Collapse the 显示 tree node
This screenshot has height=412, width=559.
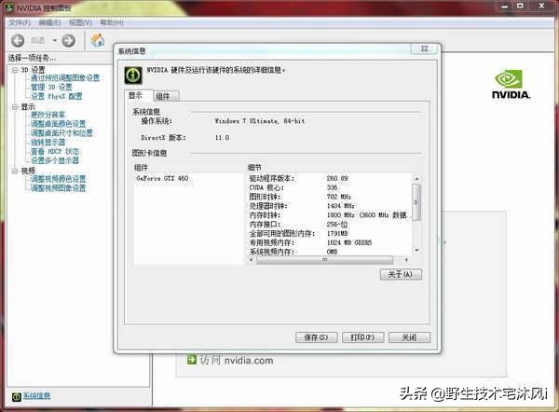(x=15, y=107)
